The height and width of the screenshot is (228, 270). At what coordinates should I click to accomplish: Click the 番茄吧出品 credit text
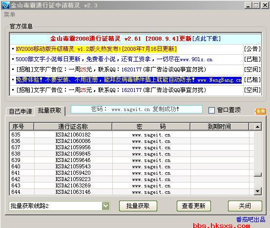click(250, 220)
